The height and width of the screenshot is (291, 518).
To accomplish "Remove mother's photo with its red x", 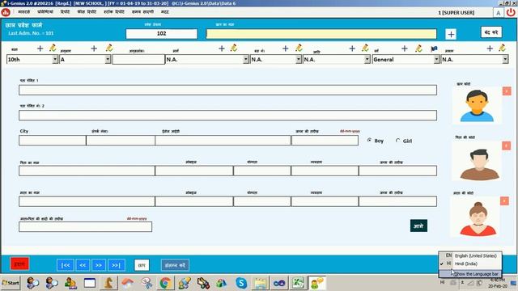I will tap(504, 201).
